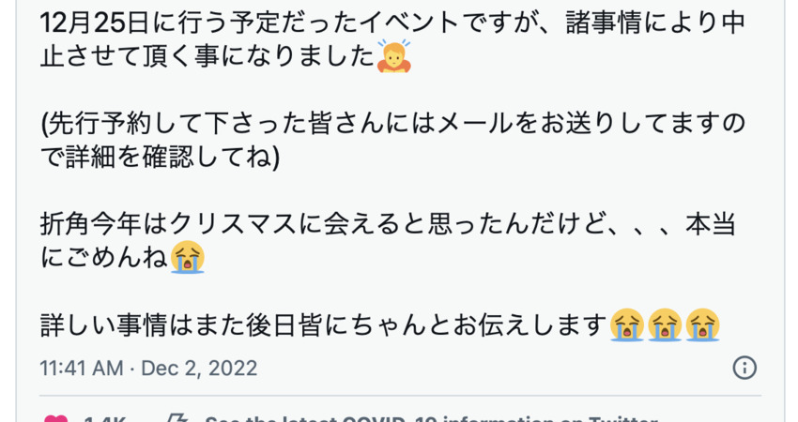This screenshot has height=422, width=798.
Task: Click the divider line under the timestamp
Action: point(400,395)
